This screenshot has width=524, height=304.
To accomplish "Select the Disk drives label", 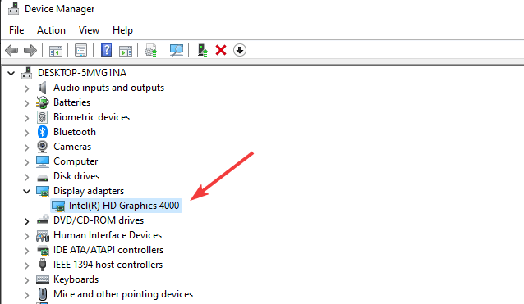I will tap(76, 176).
